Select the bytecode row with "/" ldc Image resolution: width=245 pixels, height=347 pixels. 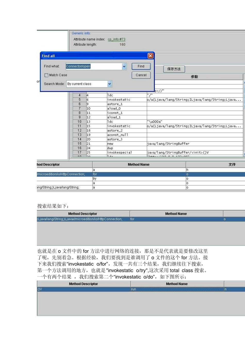click(x=158, y=95)
